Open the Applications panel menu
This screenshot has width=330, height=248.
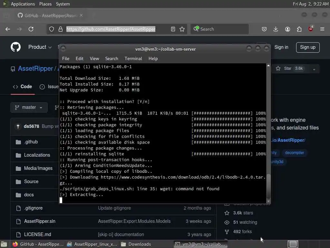click(23, 4)
